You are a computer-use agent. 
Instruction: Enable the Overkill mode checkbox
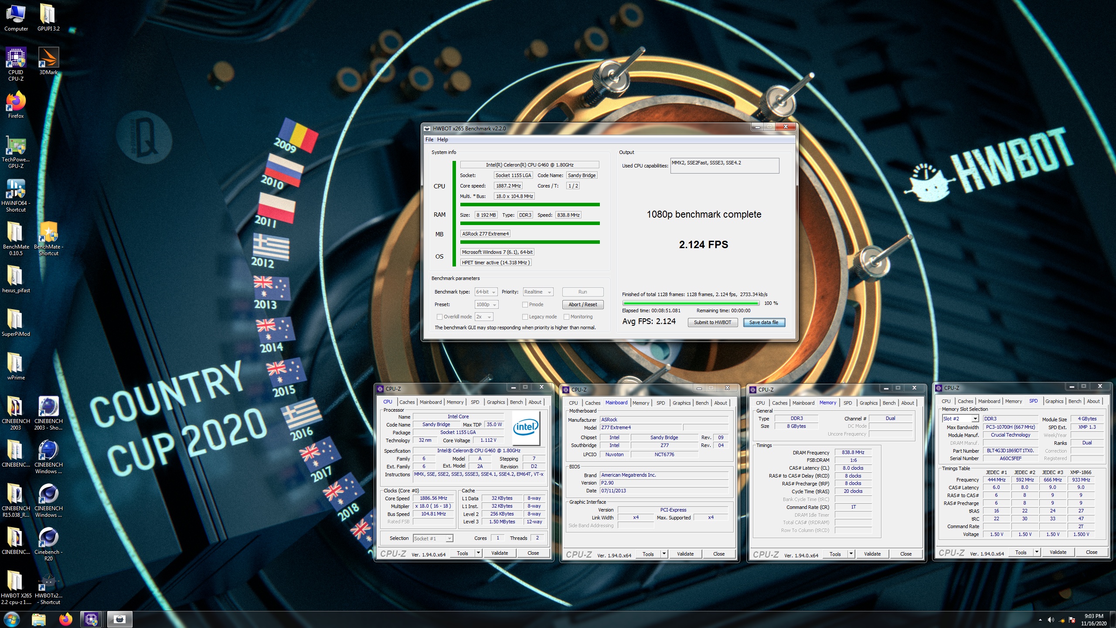pyautogui.click(x=439, y=317)
